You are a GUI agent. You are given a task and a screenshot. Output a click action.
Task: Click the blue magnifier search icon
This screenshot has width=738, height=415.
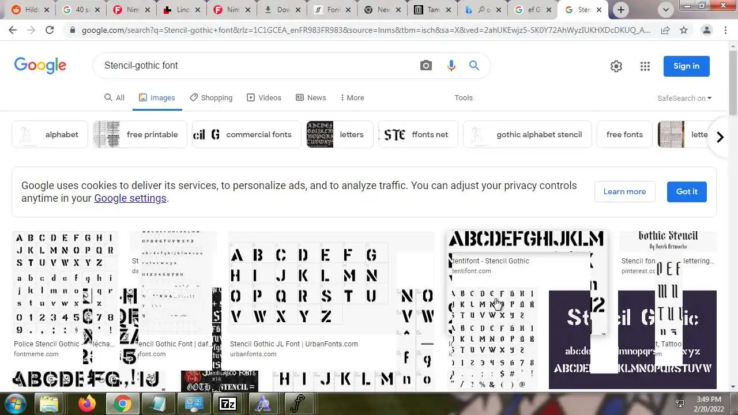474,66
